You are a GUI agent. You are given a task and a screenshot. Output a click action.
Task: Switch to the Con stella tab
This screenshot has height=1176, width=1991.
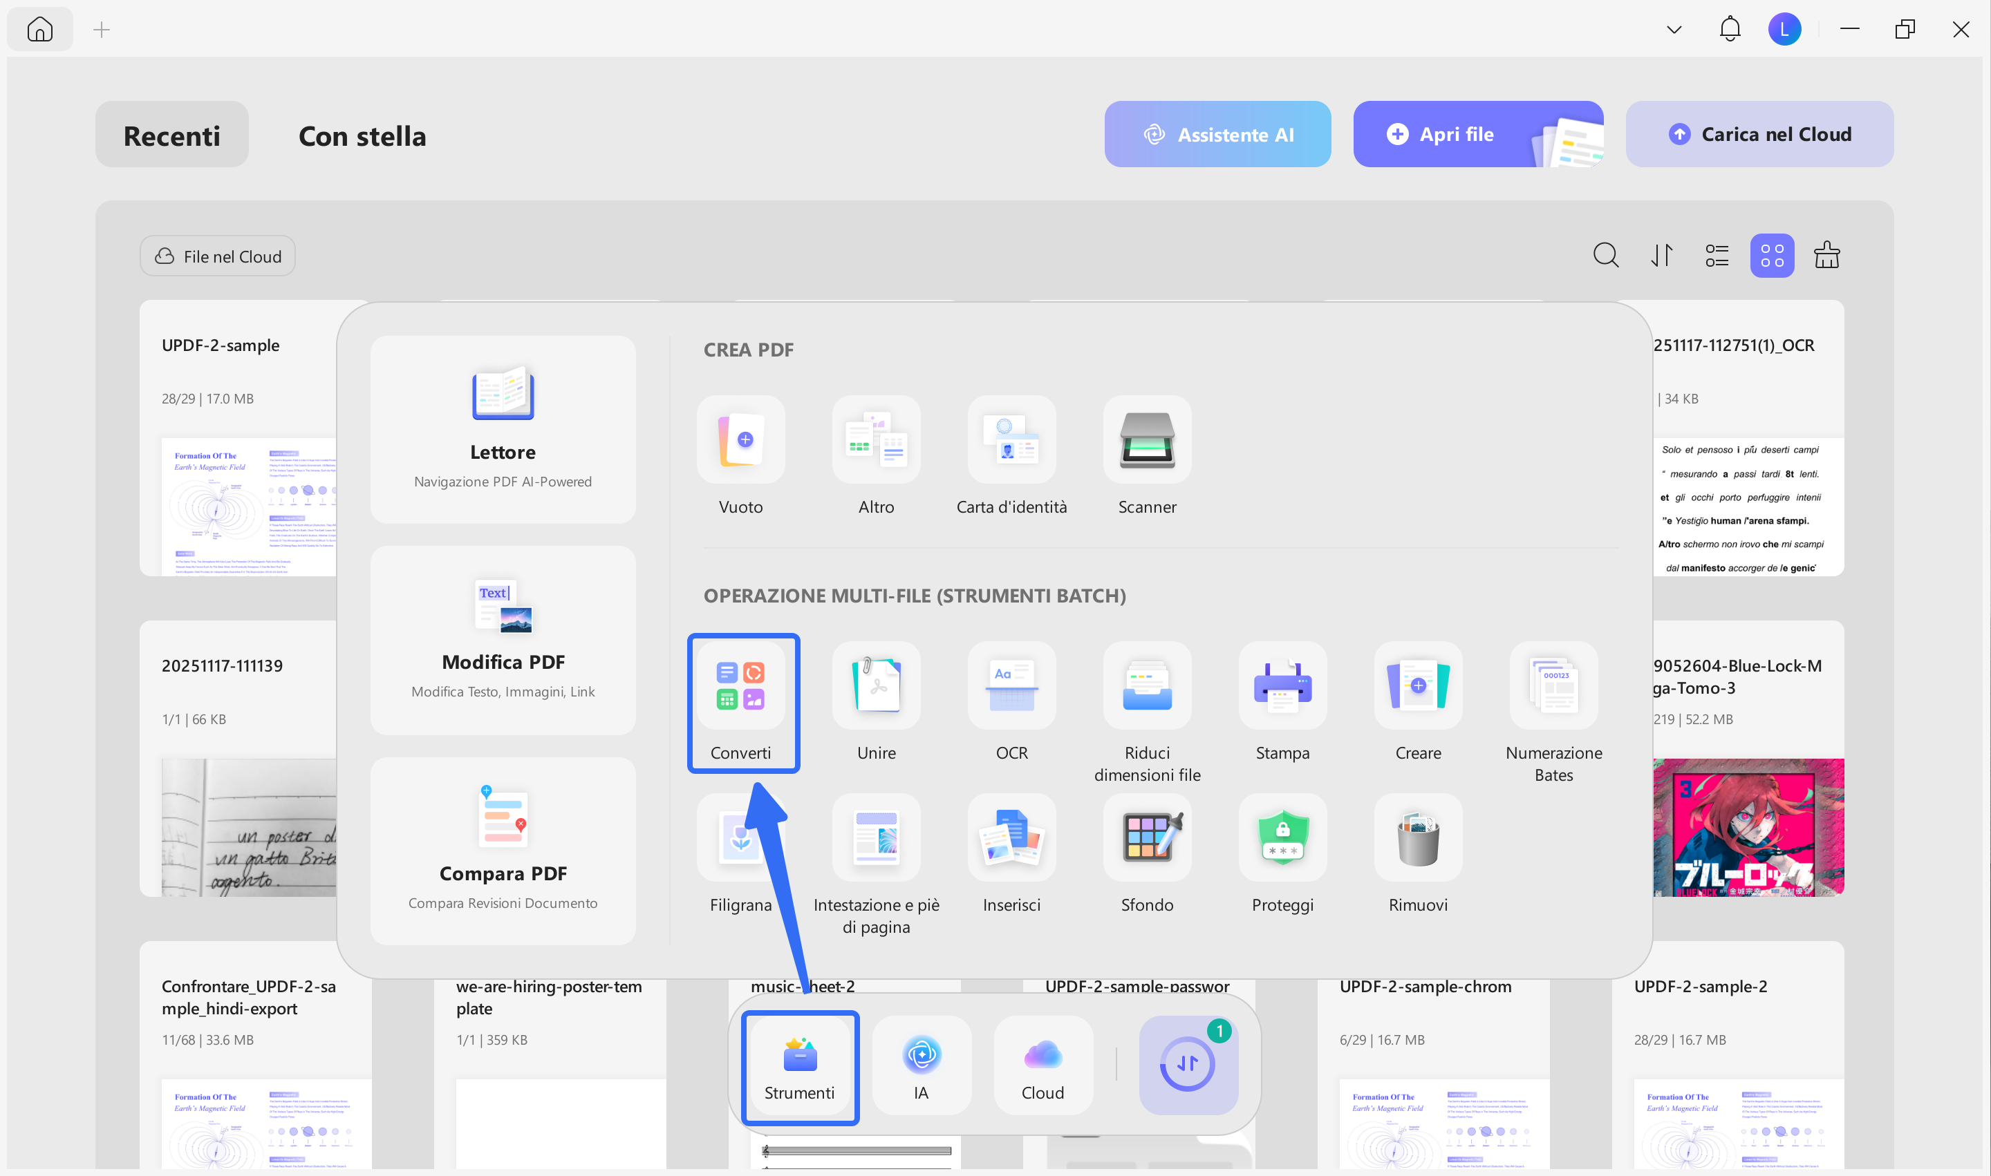coord(362,135)
